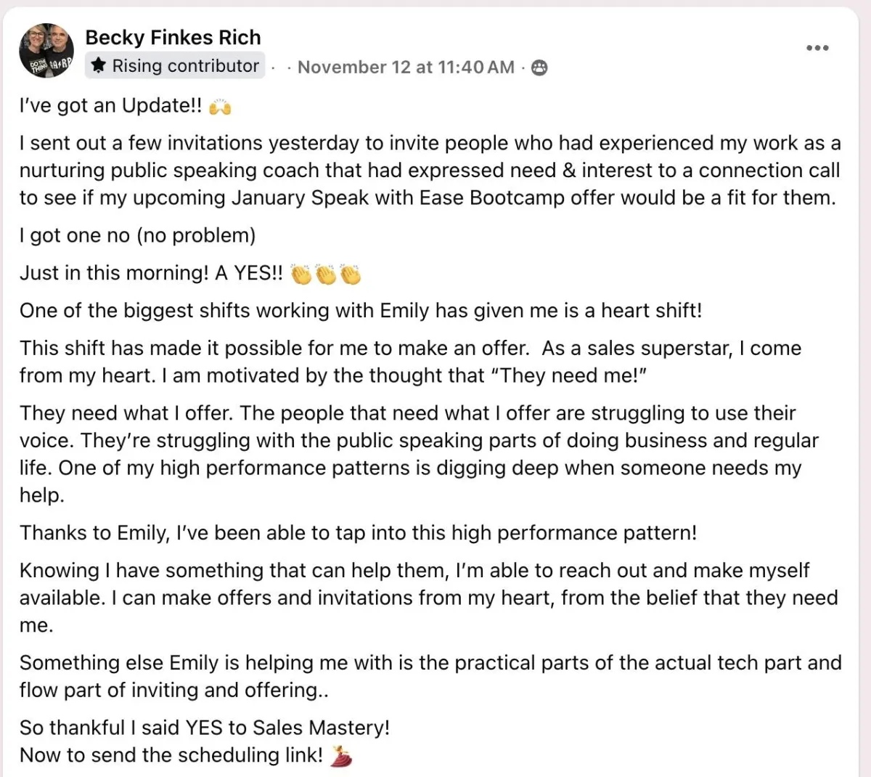Click the middle clapping hands emoji
Screen dimensions: 871x777
click(x=326, y=274)
